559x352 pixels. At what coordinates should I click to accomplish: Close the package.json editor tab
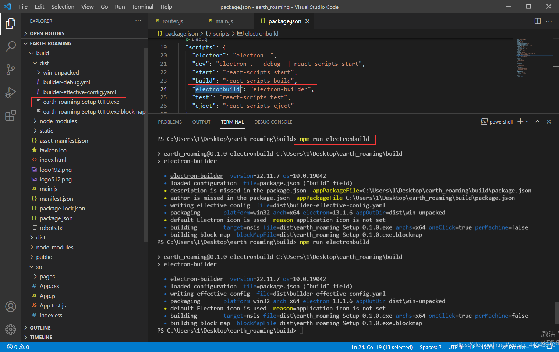[307, 21]
